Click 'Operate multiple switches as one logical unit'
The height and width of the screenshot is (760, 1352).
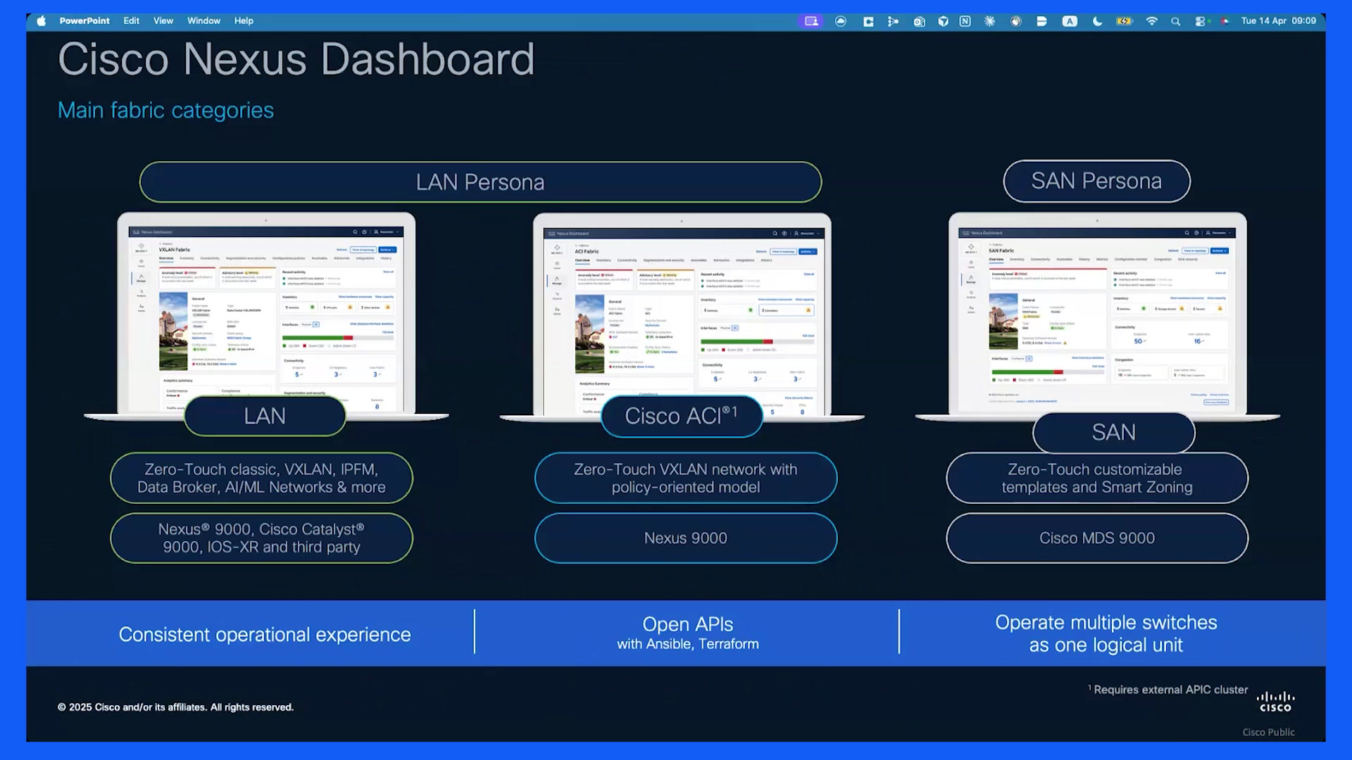pos(1106,633)
